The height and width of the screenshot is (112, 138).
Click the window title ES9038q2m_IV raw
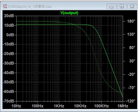[30, 7]
